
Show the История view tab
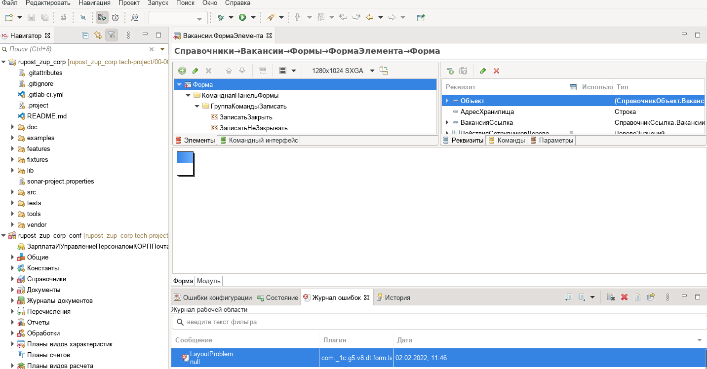(393, 297)
